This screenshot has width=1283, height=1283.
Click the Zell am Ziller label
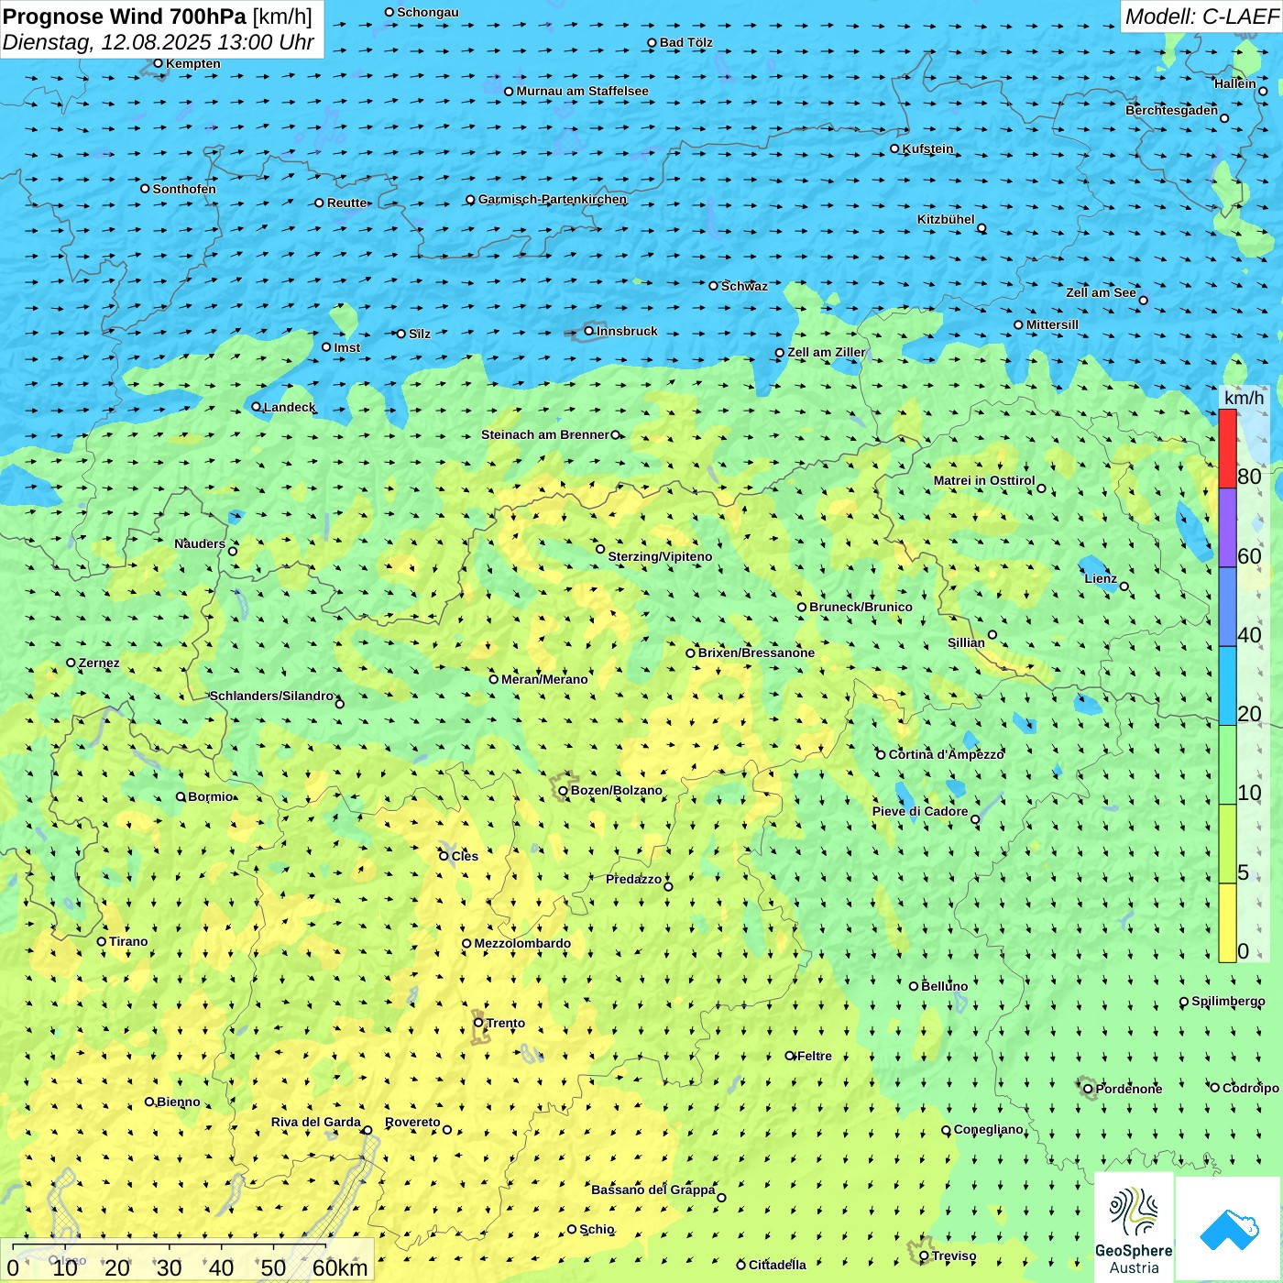(x=827, y=352)
